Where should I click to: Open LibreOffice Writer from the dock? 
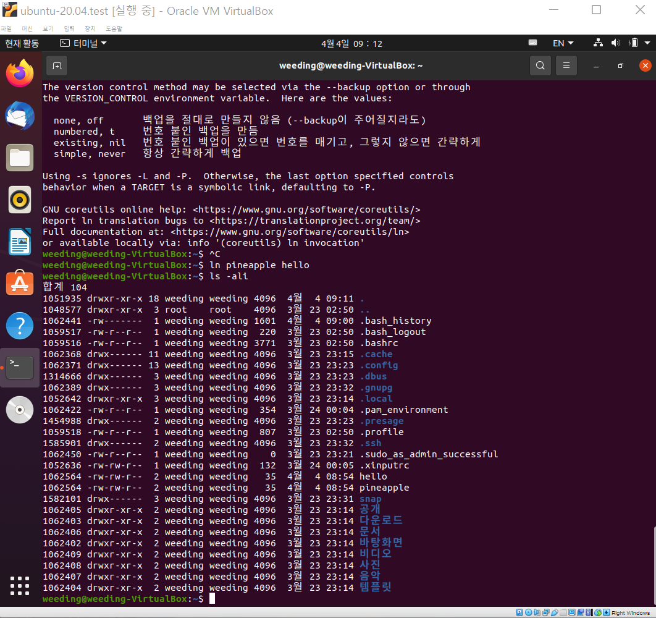coord(20,242)
